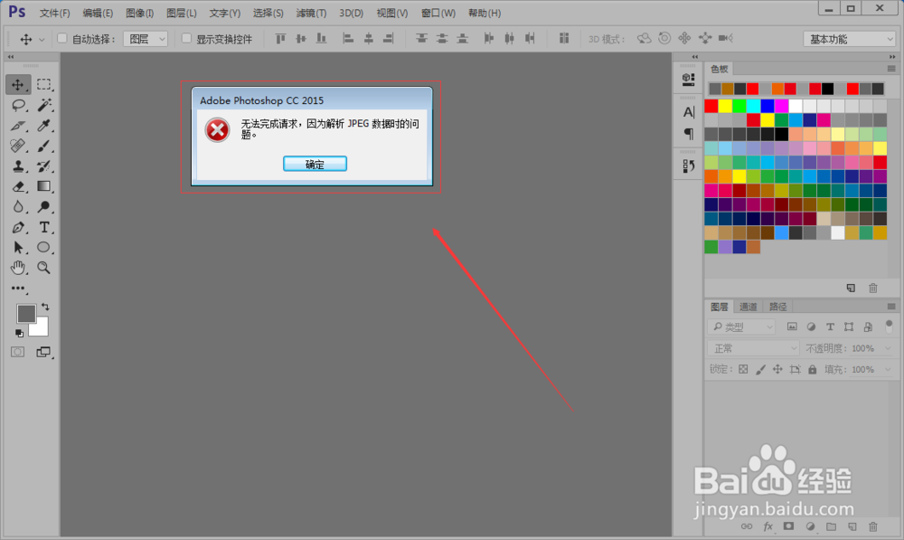Select the Path Selection tool
904x540 pixels.
pos(18,248)
